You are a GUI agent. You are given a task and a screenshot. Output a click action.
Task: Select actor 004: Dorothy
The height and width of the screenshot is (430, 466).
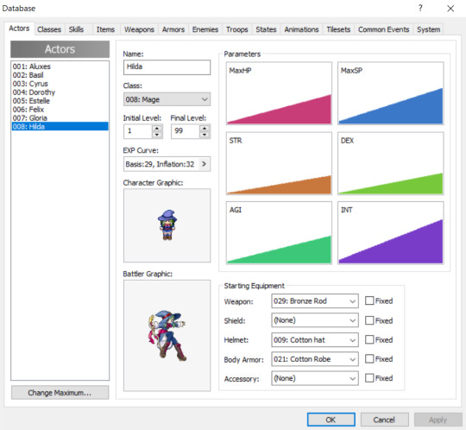(60, 92)
